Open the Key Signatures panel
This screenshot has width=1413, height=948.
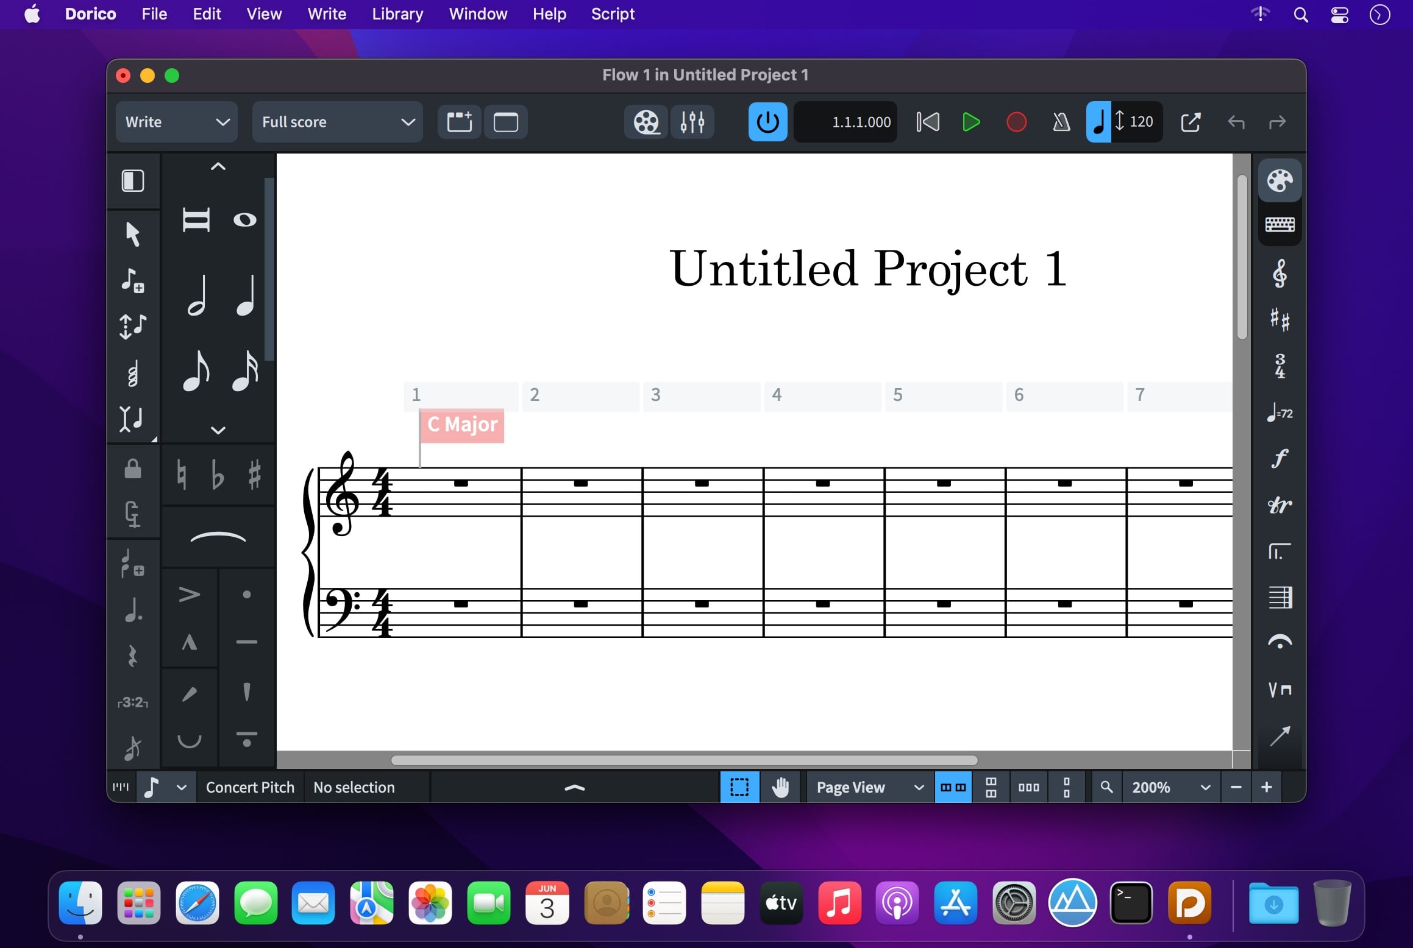[x=1280, y=320]
